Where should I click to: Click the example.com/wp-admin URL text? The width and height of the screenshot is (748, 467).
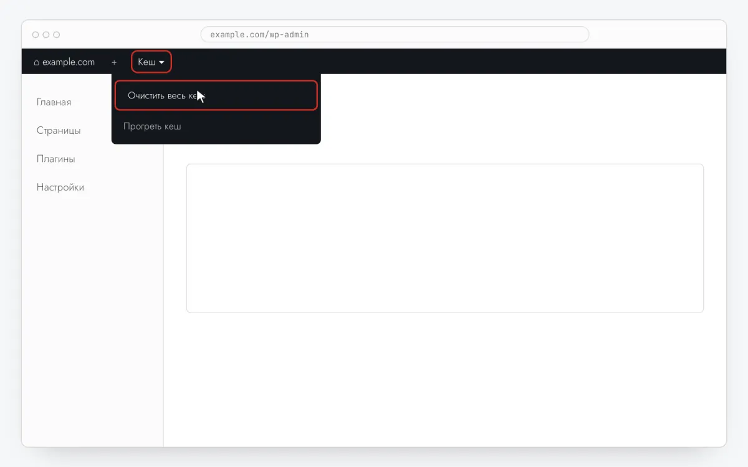coord(259,34)
